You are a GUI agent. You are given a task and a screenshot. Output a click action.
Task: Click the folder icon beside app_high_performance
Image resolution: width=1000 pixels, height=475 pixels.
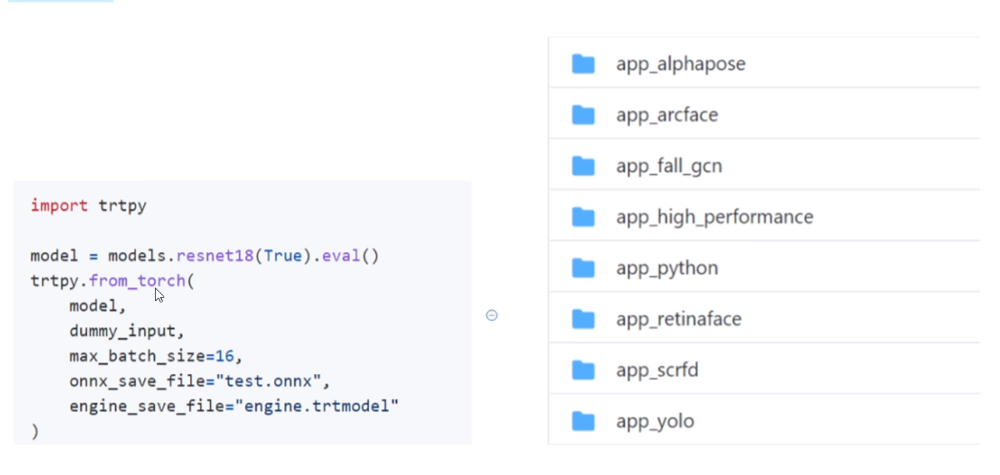click(583, 217)
